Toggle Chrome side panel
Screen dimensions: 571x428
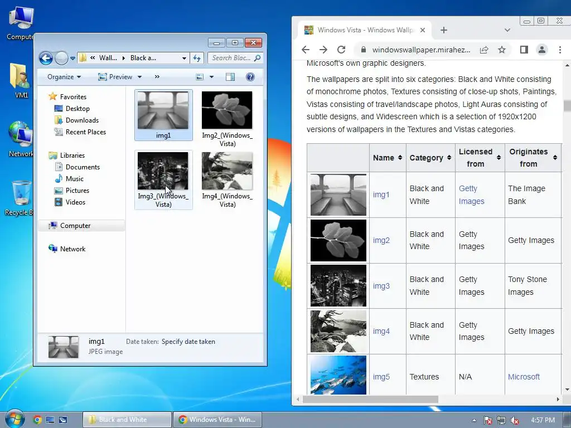click(524, 50)
